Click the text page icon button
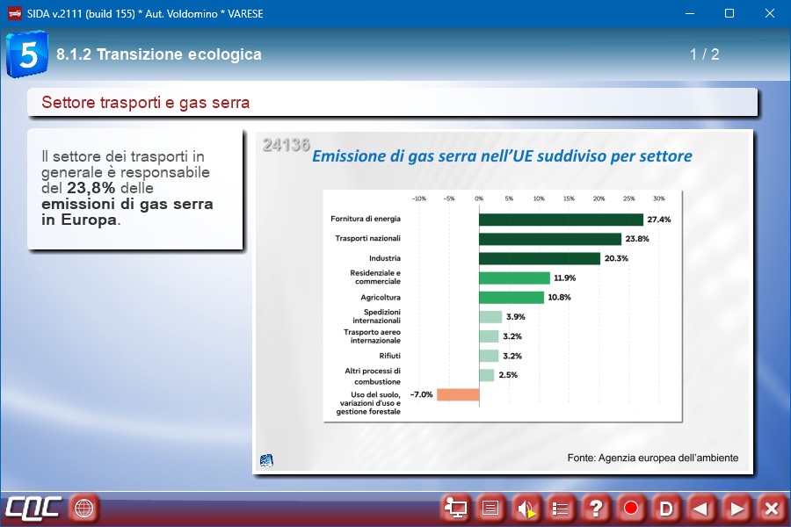 (490, 508)
